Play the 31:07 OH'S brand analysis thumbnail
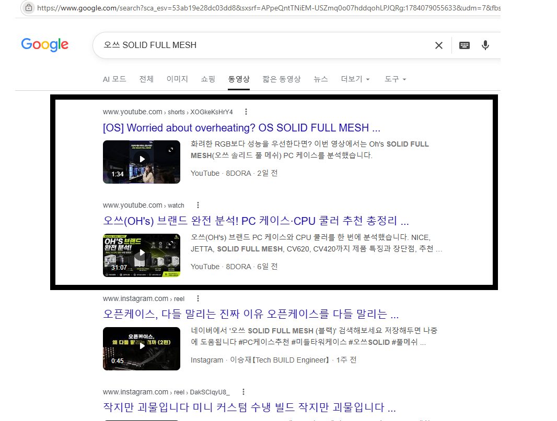Viewport: 557px width, 421px height. point(142,255)
